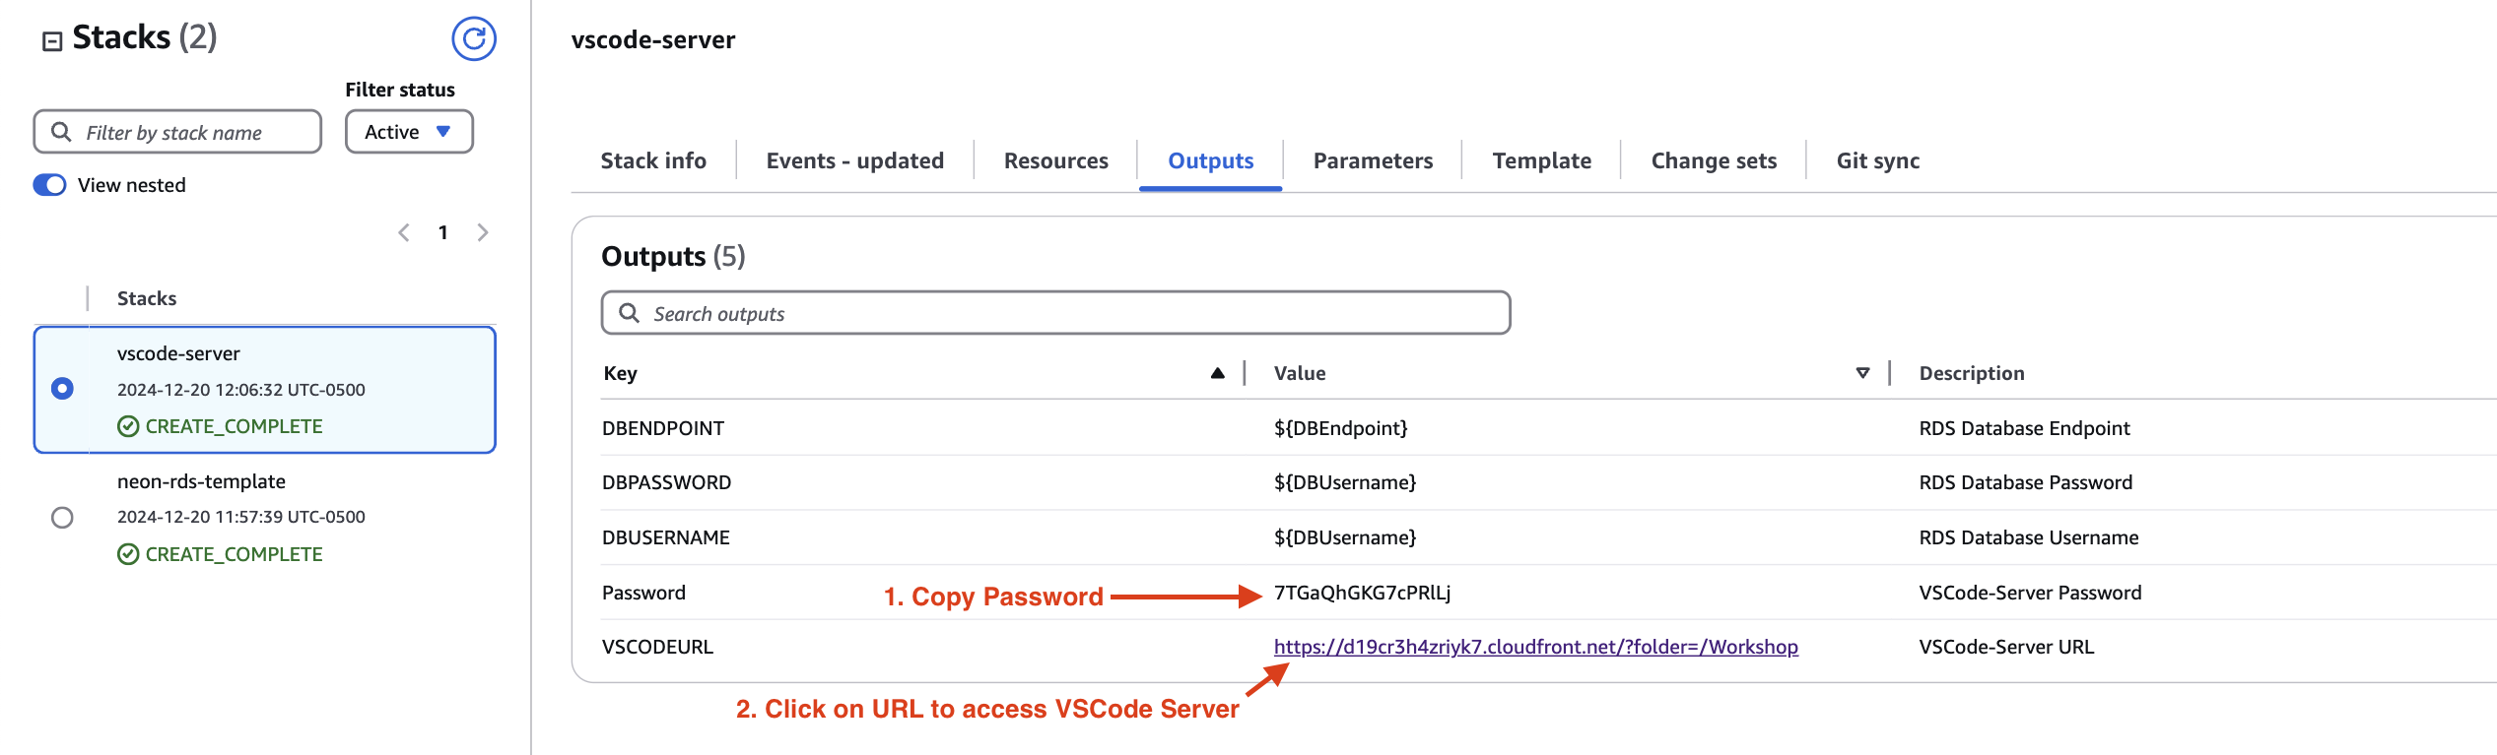Sort the Key column descending
The height and width of the screenshot is (755, 2497).
1218,372
